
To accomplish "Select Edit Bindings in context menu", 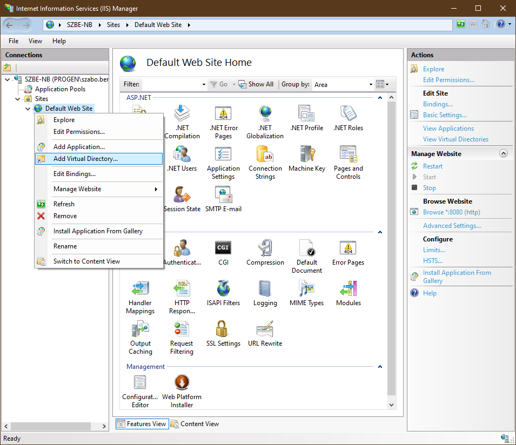I will pyautogui.click(x=99, y=174).
